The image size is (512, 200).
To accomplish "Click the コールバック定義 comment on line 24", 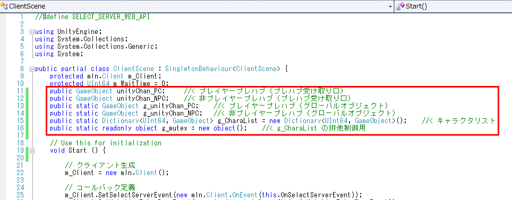I will tap(100, 188).
